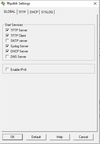Disable the TFTP Client service checkbox
The width and height of the screenshot is (100, 144).
tap(7, 35)
